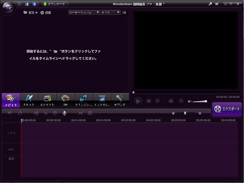Click the redo arrow icon
This screenshot has height=183, width=244.
coord(20,113)
